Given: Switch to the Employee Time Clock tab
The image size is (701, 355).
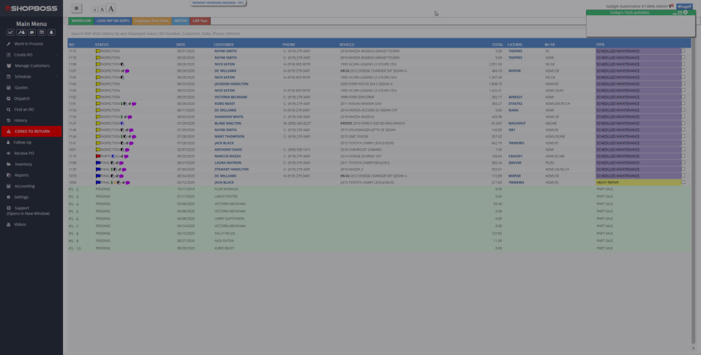Looking at the screenshot, I should (x=152, y=20).
